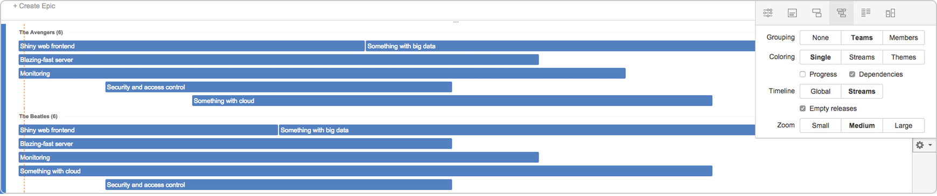Viewport: 937px width, 196px height.
Task: Open the sliders filter settings icon
Action: coord(768,13)
